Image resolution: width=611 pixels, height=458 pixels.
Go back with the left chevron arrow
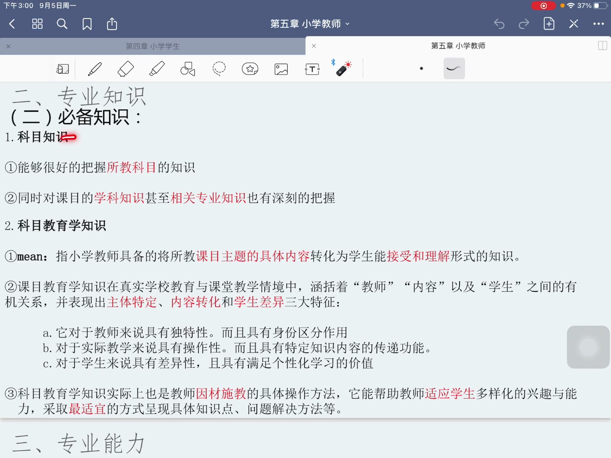point(12,24)
